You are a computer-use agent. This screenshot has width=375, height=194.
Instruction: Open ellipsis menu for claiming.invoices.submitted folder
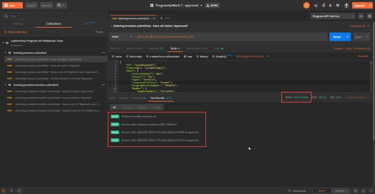(103, 53)
